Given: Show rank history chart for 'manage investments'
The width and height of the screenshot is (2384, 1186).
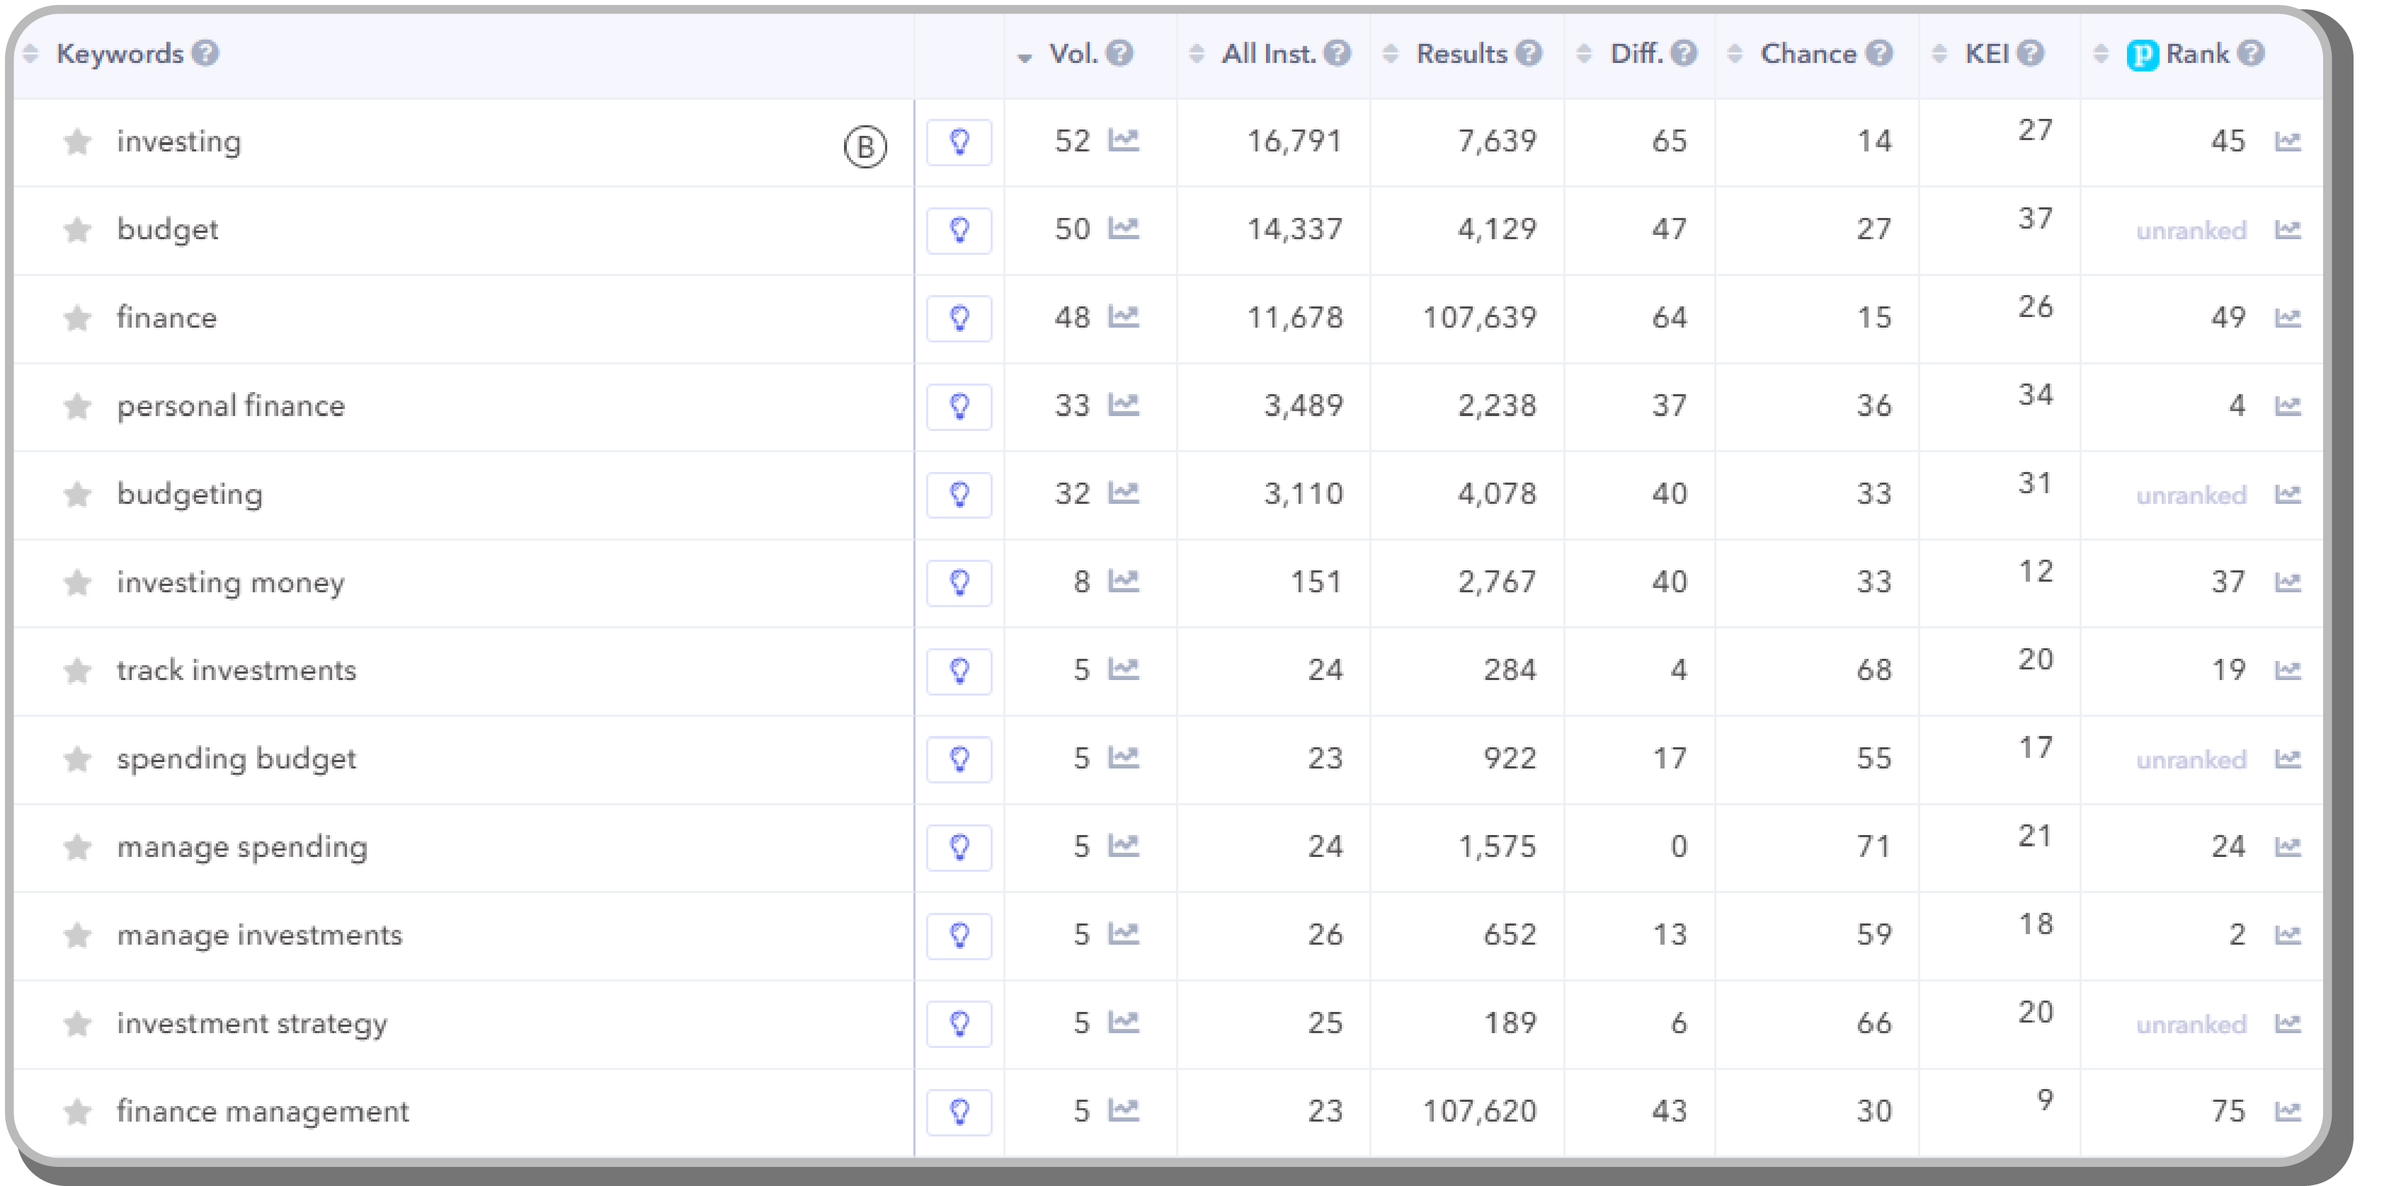Looking at the screenshot, I should click(2287, 935).
